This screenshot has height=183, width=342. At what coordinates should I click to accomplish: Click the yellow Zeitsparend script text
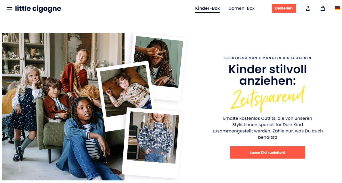tap(268, 99)
